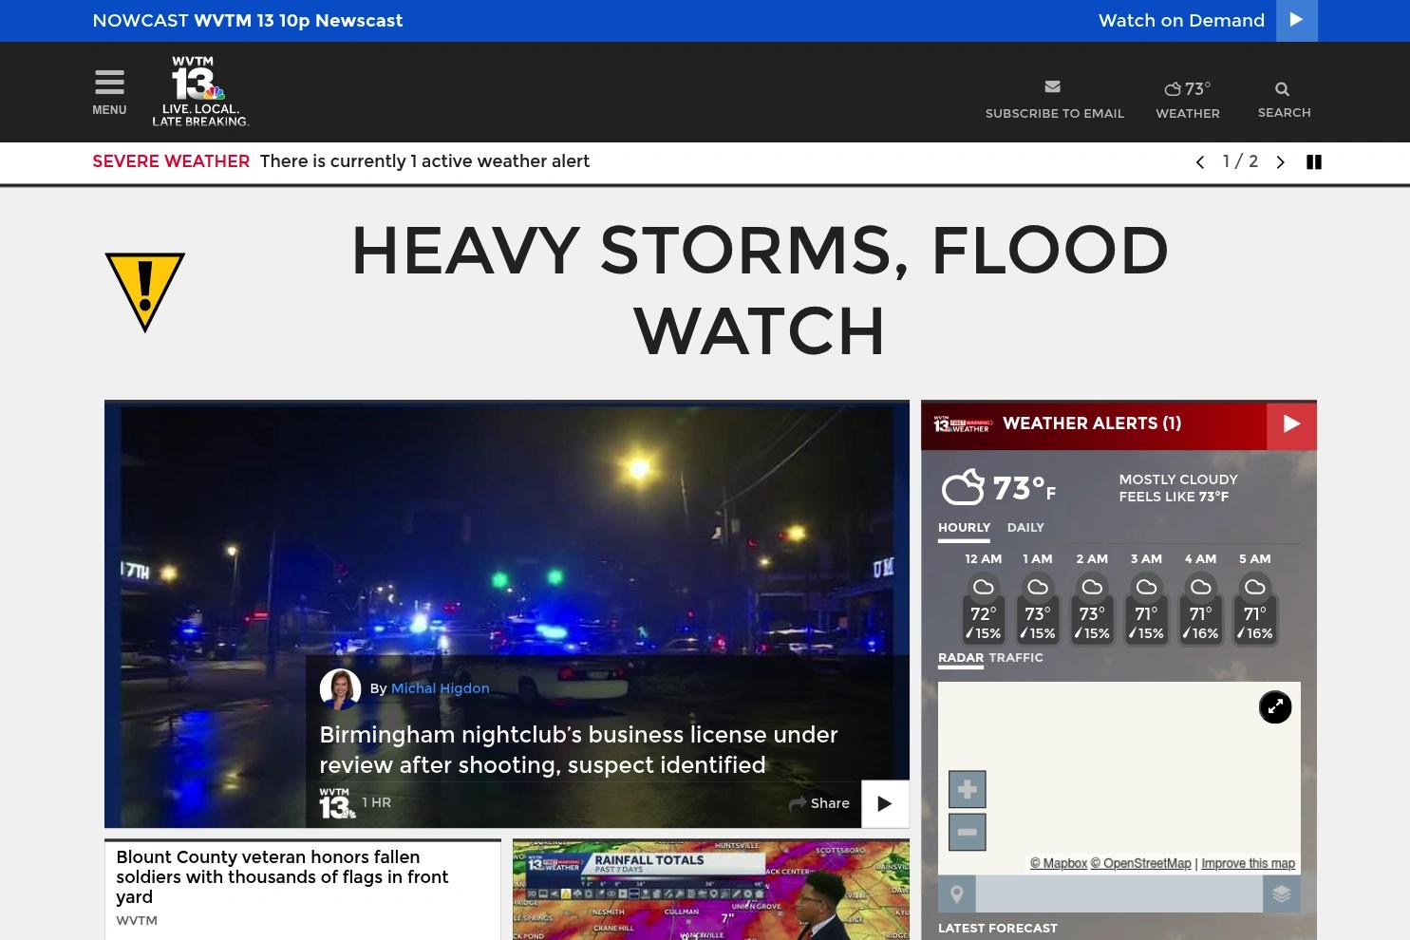Screen dimensions: 1410x940
Task: Open the radar map layers icon
Action: pyautogui.click(x=1282, y=893)
